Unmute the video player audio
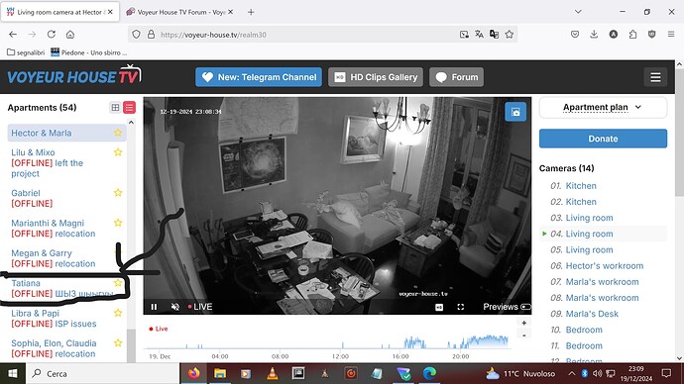The width and height of the screenshot is (684, 384). tap(174, 307)
